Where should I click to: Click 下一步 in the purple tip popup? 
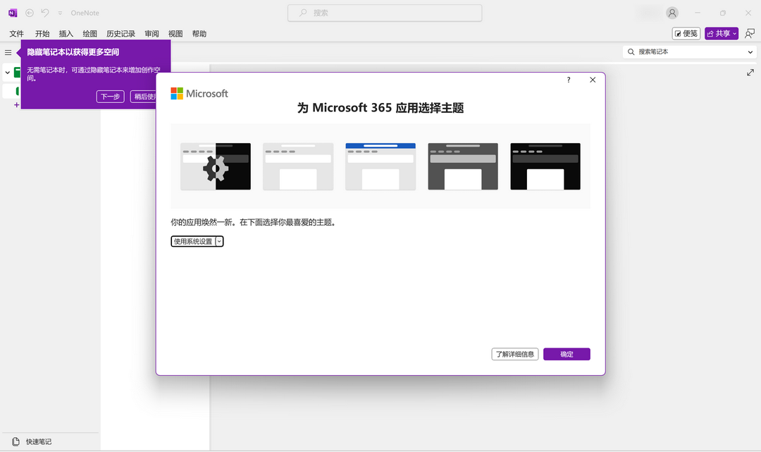pos(110,96)
